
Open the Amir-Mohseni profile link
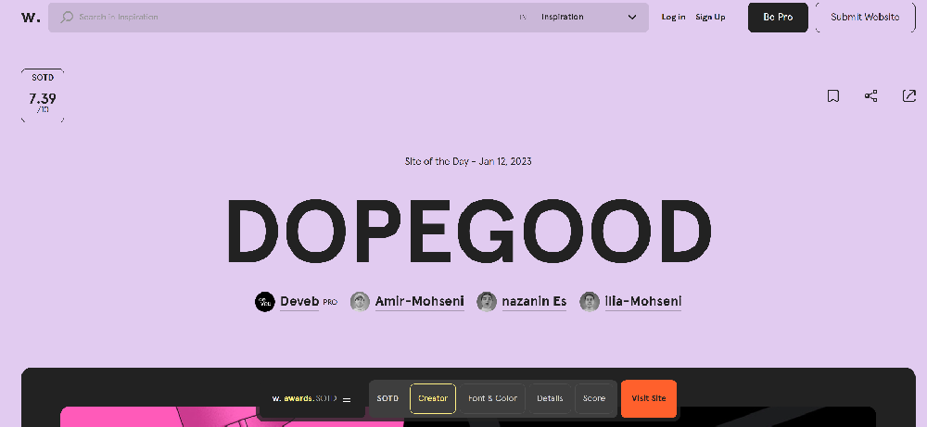419,301
